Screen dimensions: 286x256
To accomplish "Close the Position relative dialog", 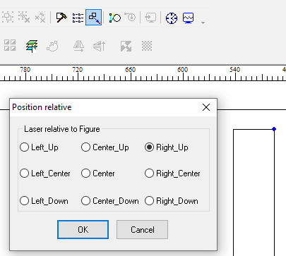I will pos(206,107).
